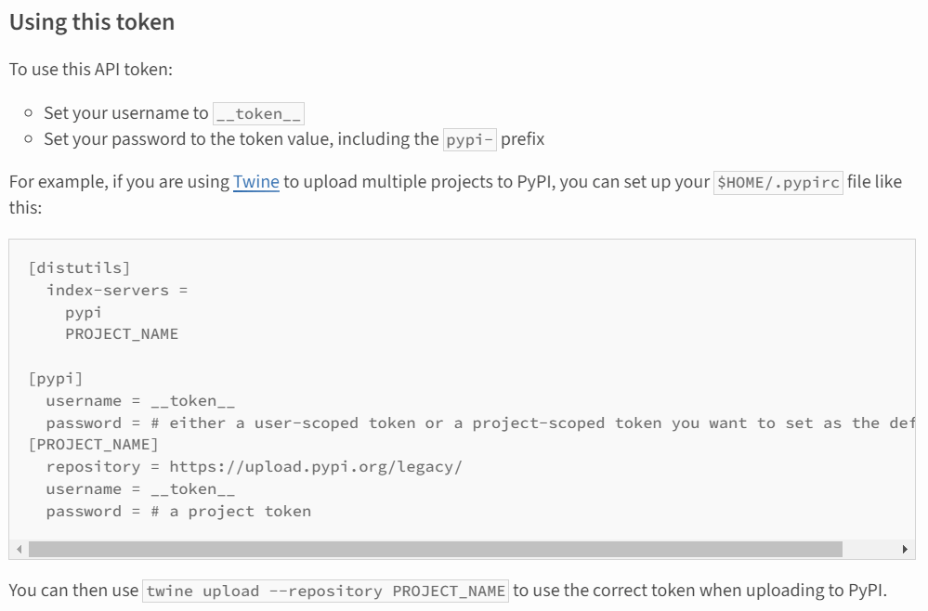Click the "password = # a project token" line
Image resolution: width=928 pixels, height=611 pixels.
pyautogui.click(x=178, y=512)
